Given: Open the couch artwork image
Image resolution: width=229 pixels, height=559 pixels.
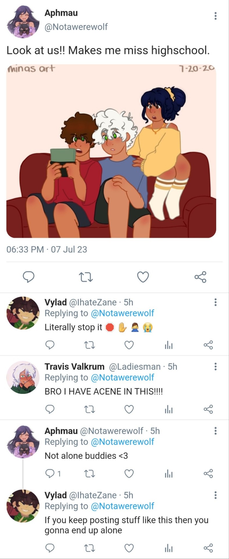Looking at the screenshot, I should coord(111,151).
